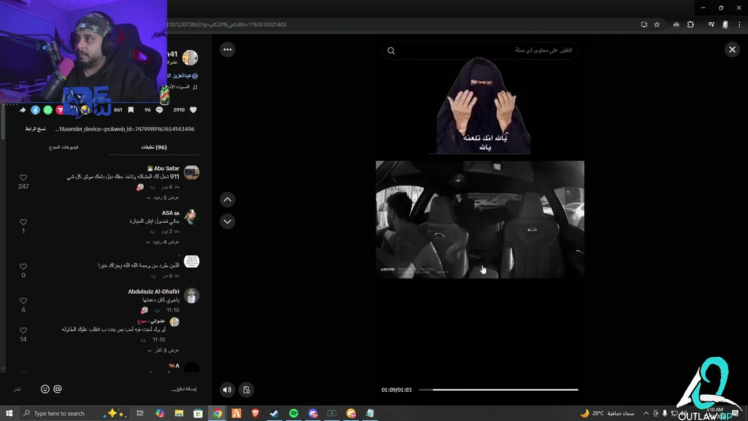The width and height of the screenshot is (748, 421).
Task: Switch to the creator videos tab
Action: 64,147
